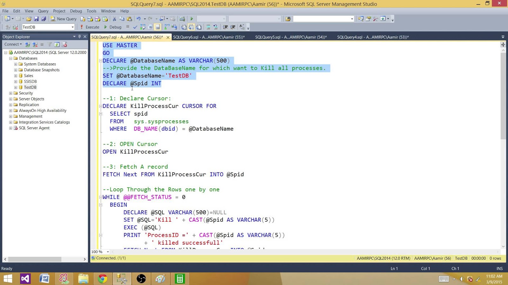Open the Query menu
The width and height of the screenshot is (508, 285).
(x=43, y=11)
